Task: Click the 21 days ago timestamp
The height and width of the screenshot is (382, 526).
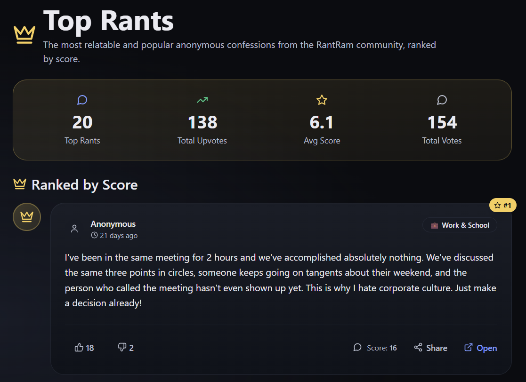Action: 119,236
